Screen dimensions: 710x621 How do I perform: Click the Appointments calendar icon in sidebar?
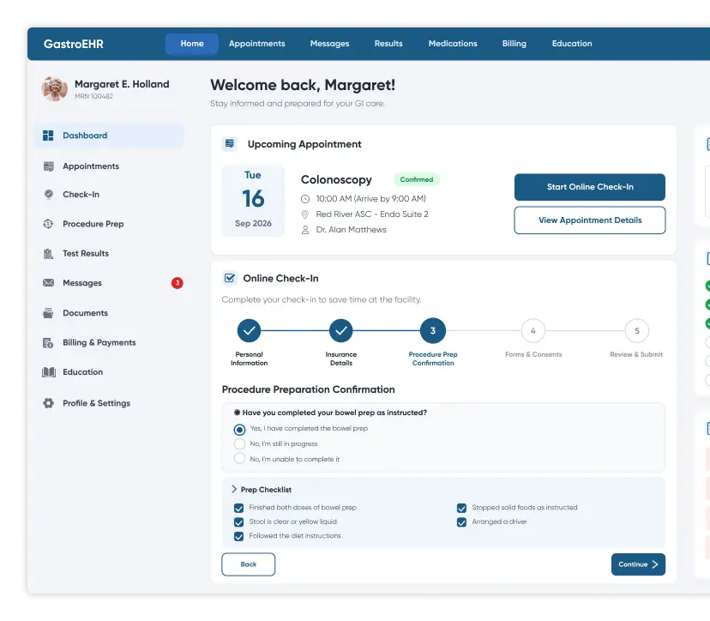point(49,166)
